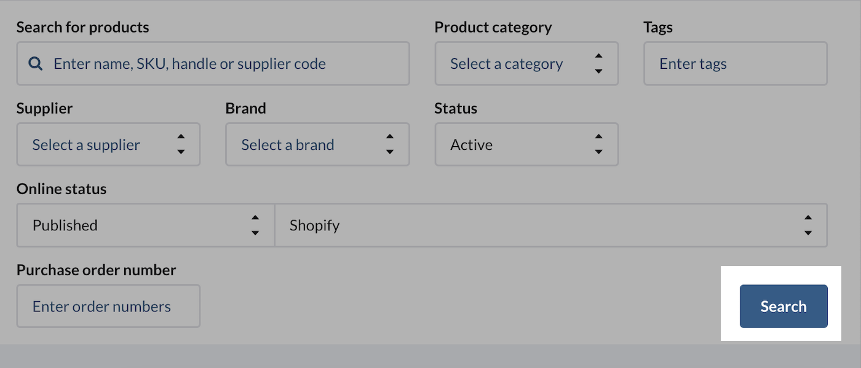Image resolution: width=861 pixels, height=368 pixels.
Task: Click the up-down arrows on Brand selector
Action: coord(389,145)
